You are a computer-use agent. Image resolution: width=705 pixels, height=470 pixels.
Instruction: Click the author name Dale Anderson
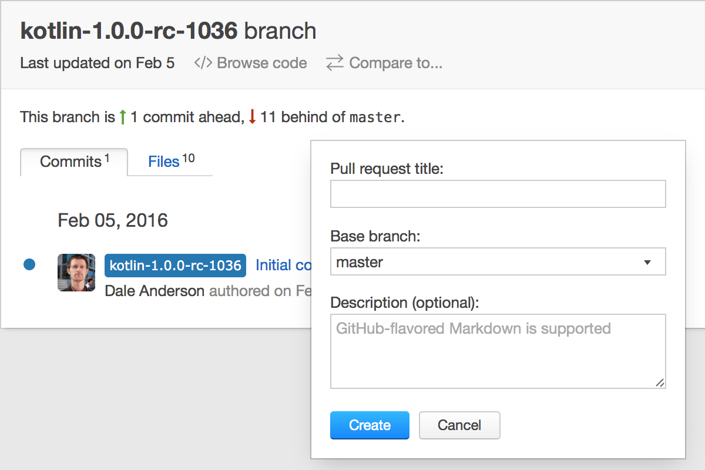point(155,291)
